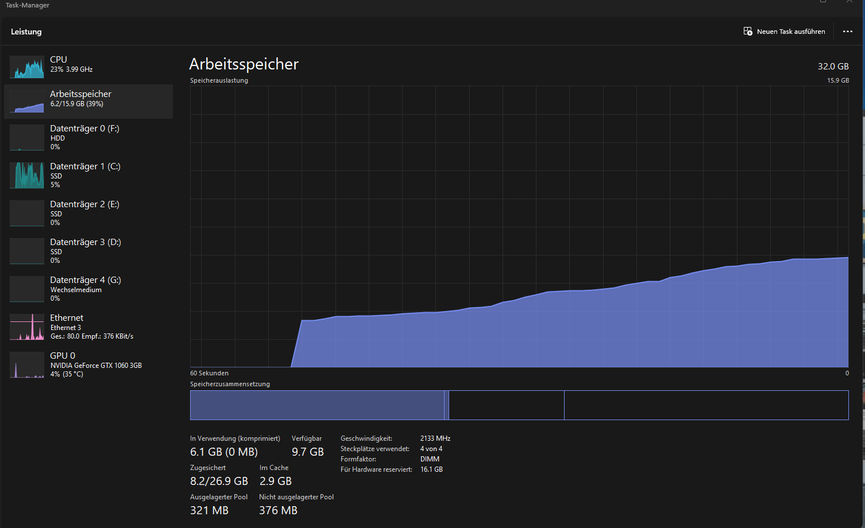Select Datenträger 0 (F:) HDD entry
Image resolution: width=865 pixels, height=528 pixels.
[88, 137]
